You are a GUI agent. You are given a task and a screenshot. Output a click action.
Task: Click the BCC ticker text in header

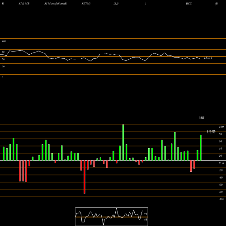point(189,4)
